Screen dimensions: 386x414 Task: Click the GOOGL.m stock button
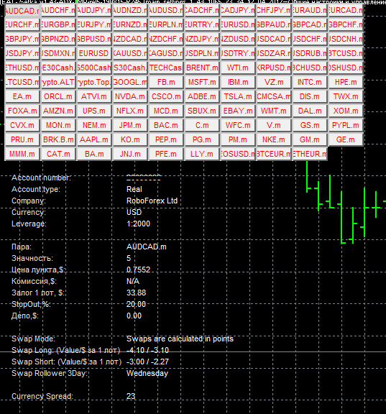tap(130, 82)
